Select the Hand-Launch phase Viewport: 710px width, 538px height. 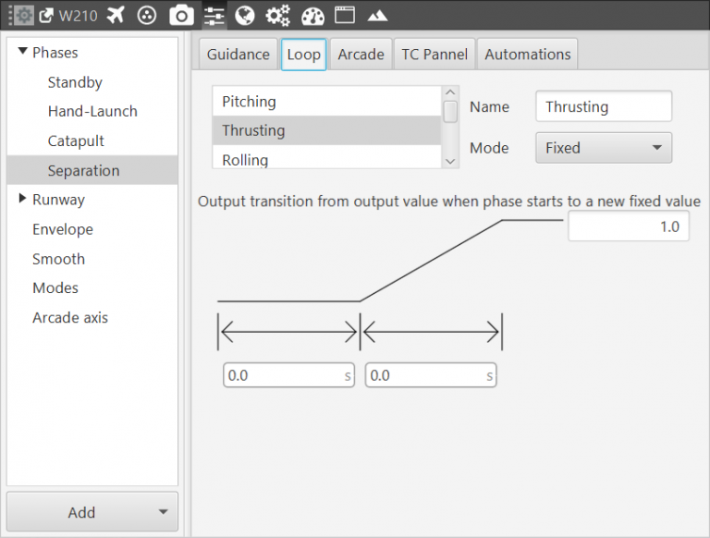point(92,112)
